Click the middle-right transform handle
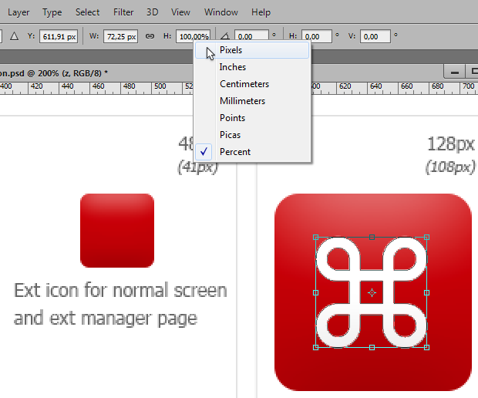The height and width of the screenshot is (398, 478). coord(427,293)
